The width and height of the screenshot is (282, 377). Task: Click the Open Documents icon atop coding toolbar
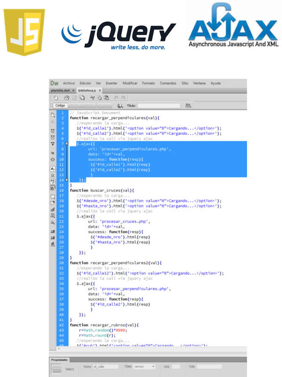pyautogui.click(x=53, y=115)
